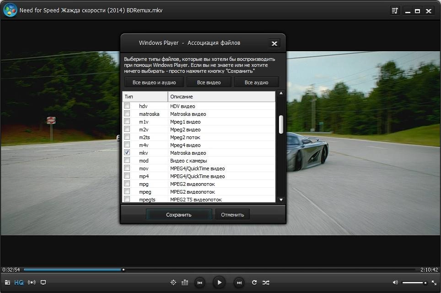This screenshot has height=293, width=441.
Task: Maximize the player window
Action: point(418,11)
